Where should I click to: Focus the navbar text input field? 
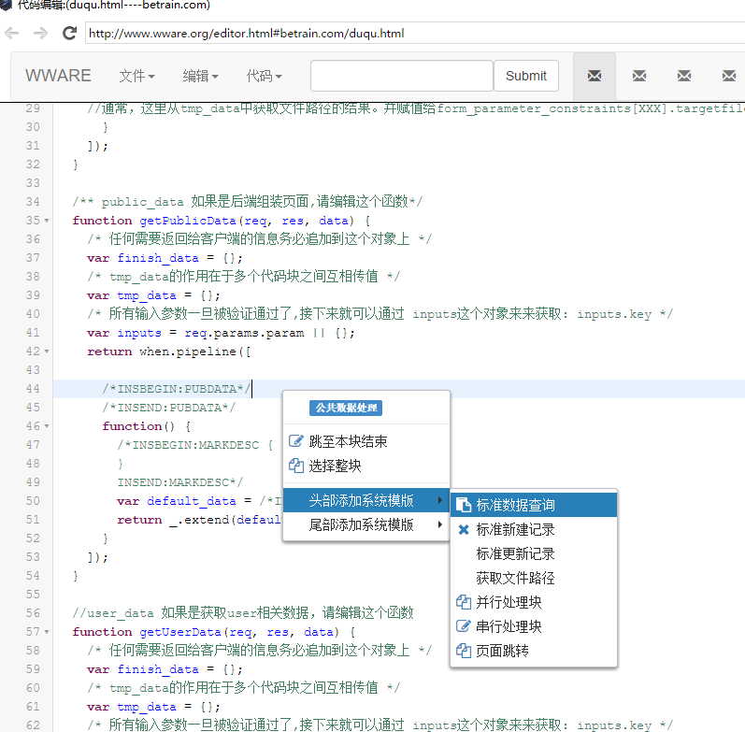click(x=402, y=76)
